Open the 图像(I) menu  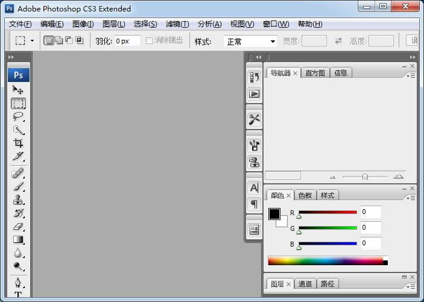pos(83,24)
